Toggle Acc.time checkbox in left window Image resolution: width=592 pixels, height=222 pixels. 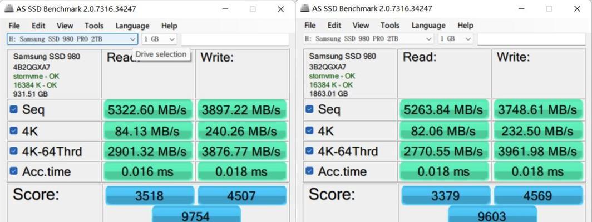click(x=13, y=171)
